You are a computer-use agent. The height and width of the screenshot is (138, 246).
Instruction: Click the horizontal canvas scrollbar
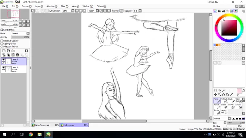click(114, 121)
